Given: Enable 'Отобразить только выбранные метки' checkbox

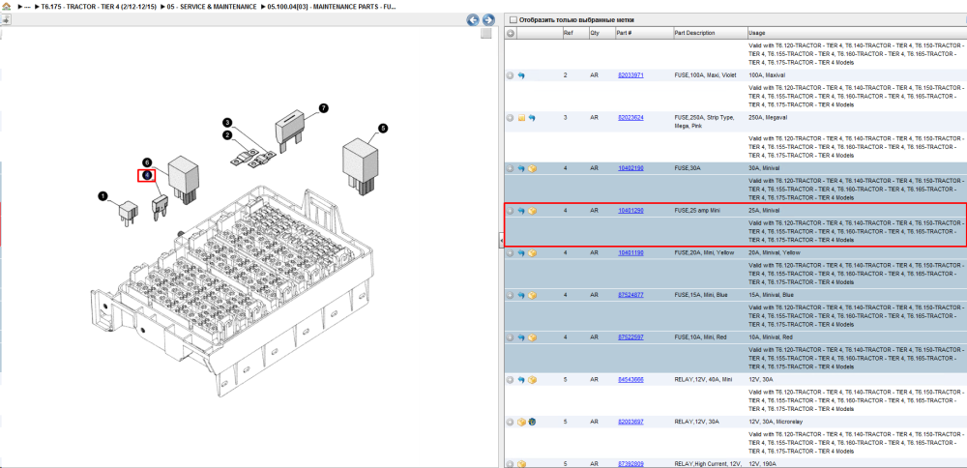Looking at the screenshot, I should pos(513,19).
